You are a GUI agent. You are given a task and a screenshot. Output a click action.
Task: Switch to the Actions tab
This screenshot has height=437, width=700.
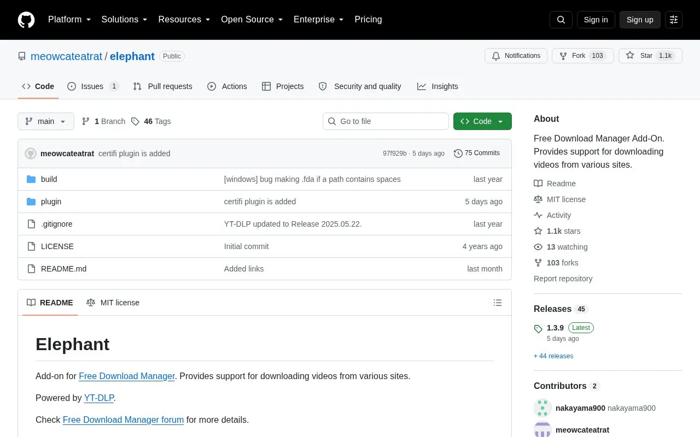click(x=227, y=86)
